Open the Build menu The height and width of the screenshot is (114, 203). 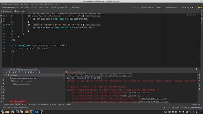(x=32, y=4)
